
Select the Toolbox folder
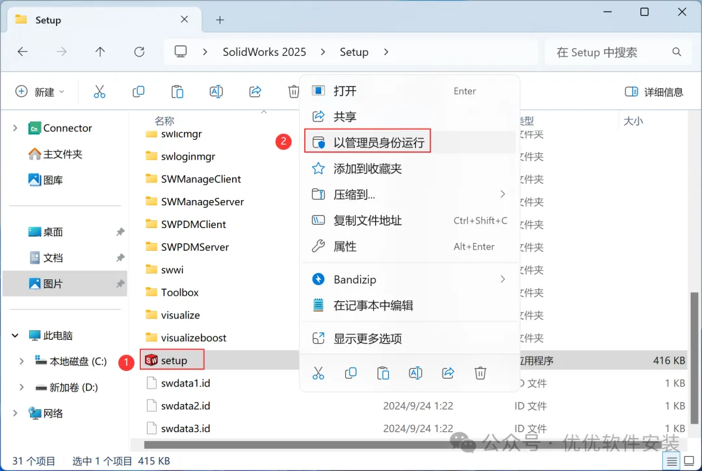172,292
